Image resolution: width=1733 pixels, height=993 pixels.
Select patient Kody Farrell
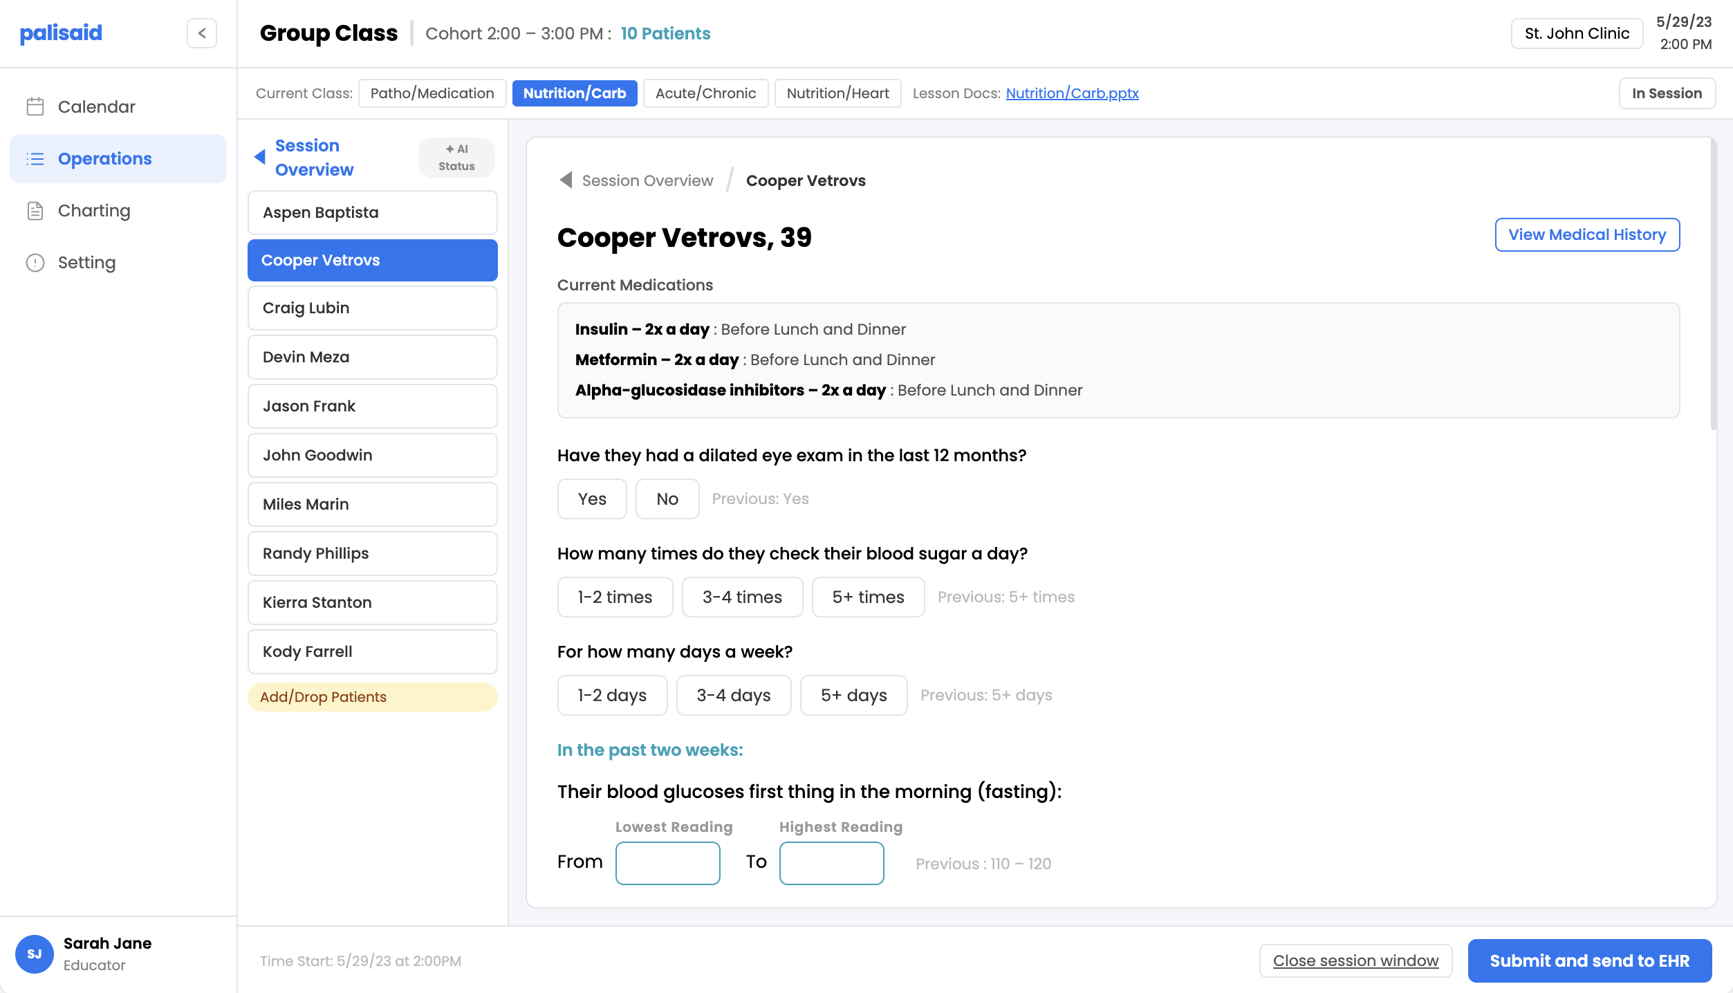click(373, 651)
